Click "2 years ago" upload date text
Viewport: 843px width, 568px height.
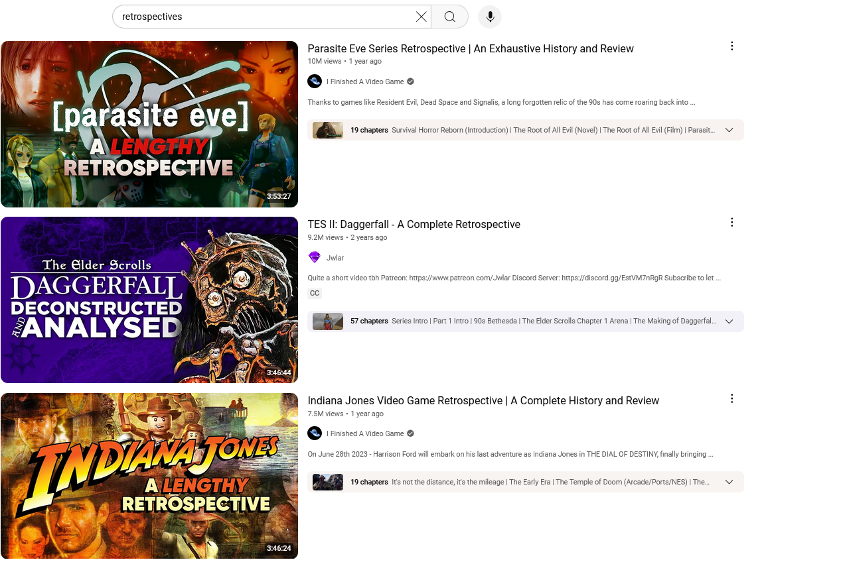click(x=369, y=237)
